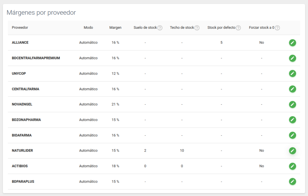Click the Modo column header

click(x=88, y=28)
